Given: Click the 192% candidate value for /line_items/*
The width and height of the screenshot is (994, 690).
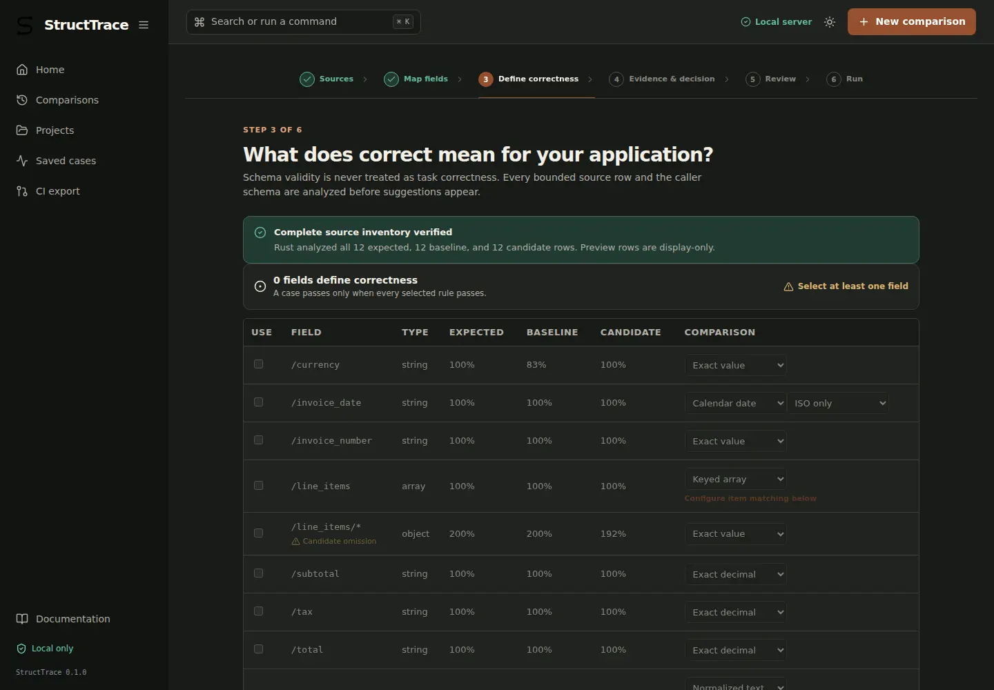Looking at the screenshot, I should tap(613, 534).
